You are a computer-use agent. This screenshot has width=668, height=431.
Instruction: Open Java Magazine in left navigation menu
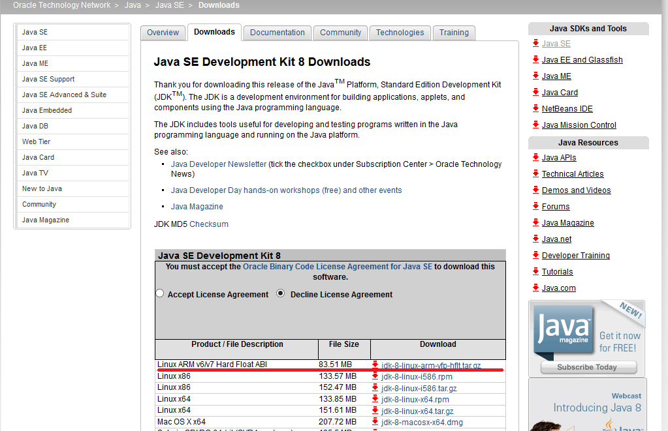coord(72,220)
